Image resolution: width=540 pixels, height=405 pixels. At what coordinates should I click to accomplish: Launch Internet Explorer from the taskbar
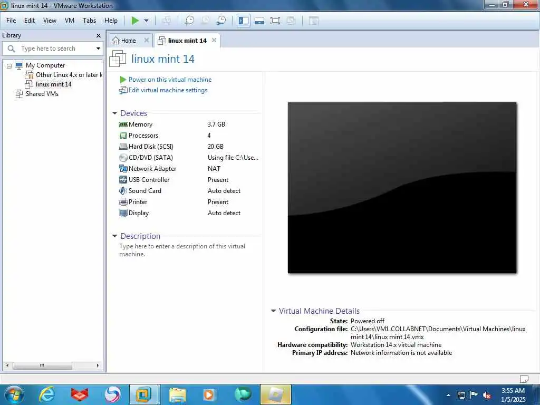coord(47,394)
